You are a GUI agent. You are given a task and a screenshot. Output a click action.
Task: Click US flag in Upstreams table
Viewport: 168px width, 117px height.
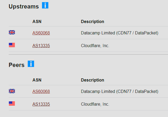[x=12, y=45]
